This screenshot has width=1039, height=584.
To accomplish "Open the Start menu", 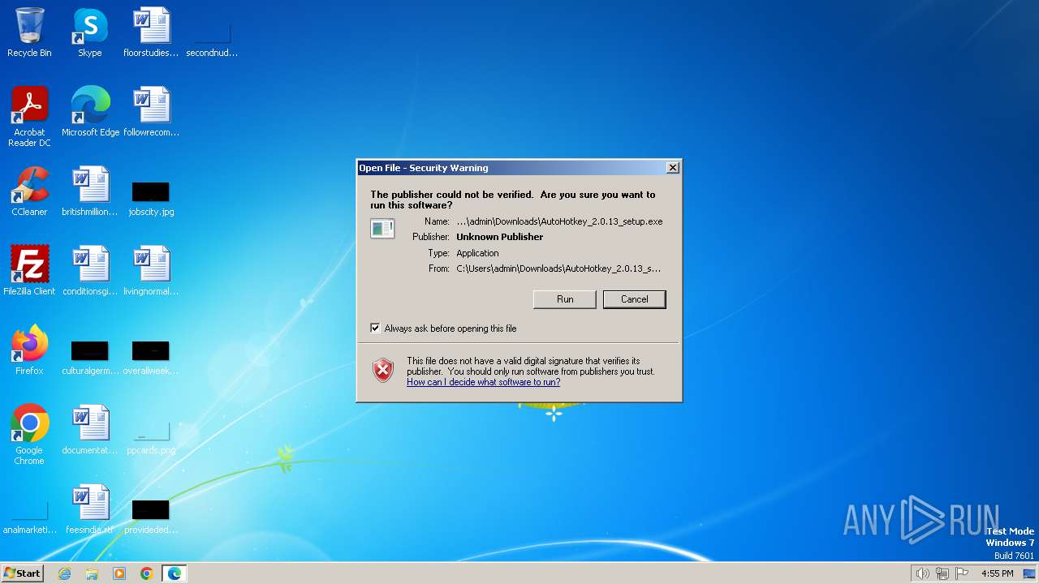I will 23,573.
